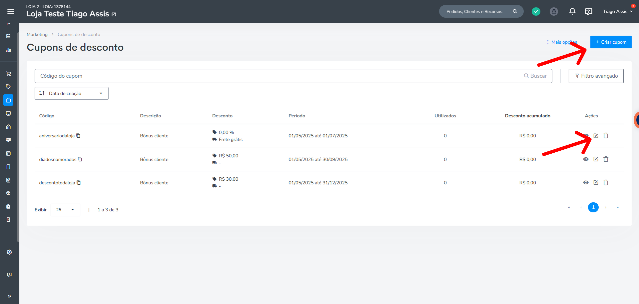This screenshot has width=639, height=304.
Task: Open the Filtro avançado filter
Action: [596, 76]
